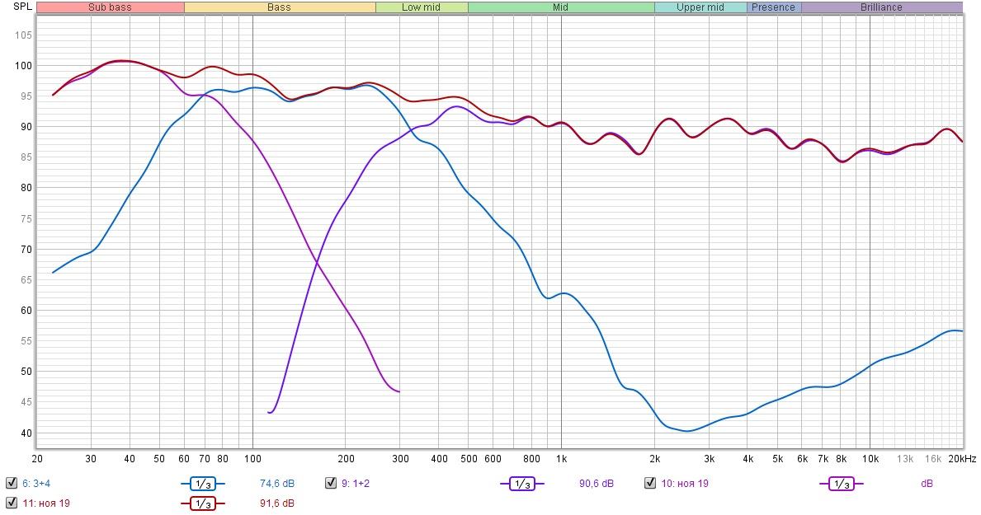This screenshot has height=515, width=981.
Task: Click the 1/3 smoothing icon for trace 9
Action: coord(521,484)
